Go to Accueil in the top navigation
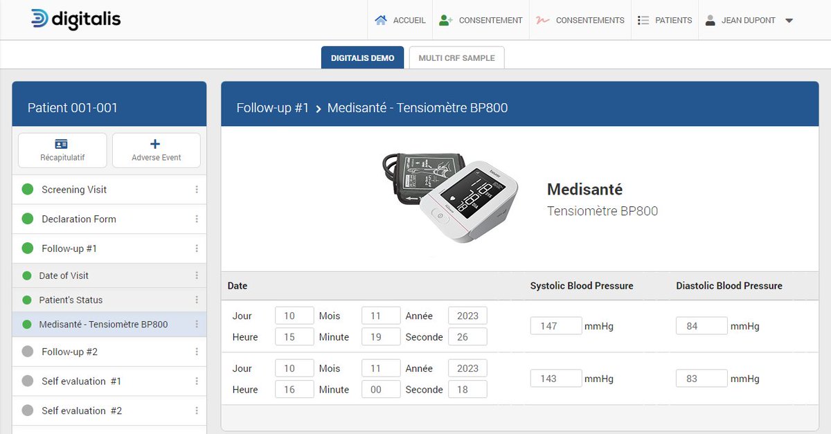 [400, 20]
